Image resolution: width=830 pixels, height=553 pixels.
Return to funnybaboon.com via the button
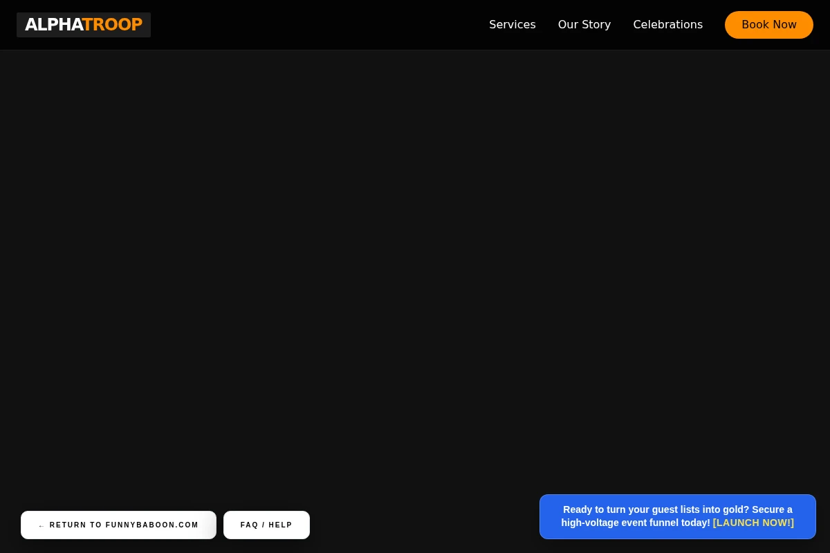118,525
